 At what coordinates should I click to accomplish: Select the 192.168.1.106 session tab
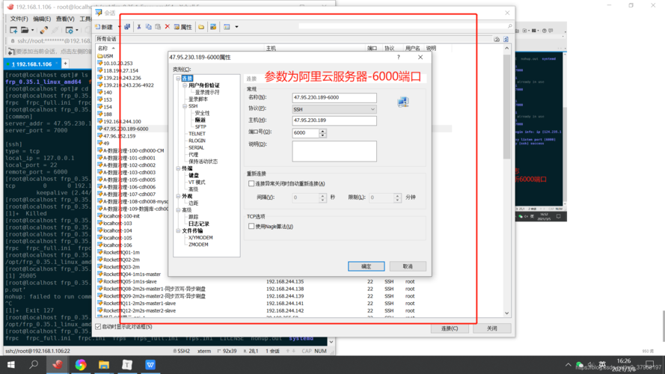pyautogui.click(x=32, y=64)
